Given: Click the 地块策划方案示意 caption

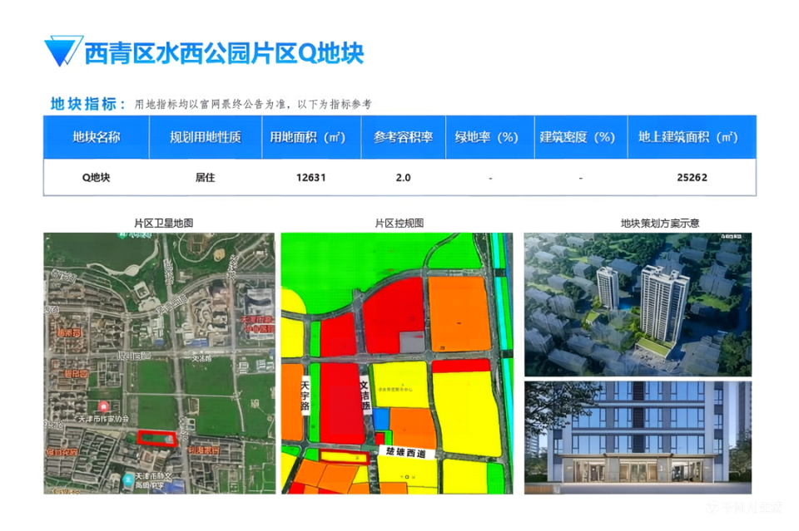Looking at the screenshot, I should click(x=660, y=223).
